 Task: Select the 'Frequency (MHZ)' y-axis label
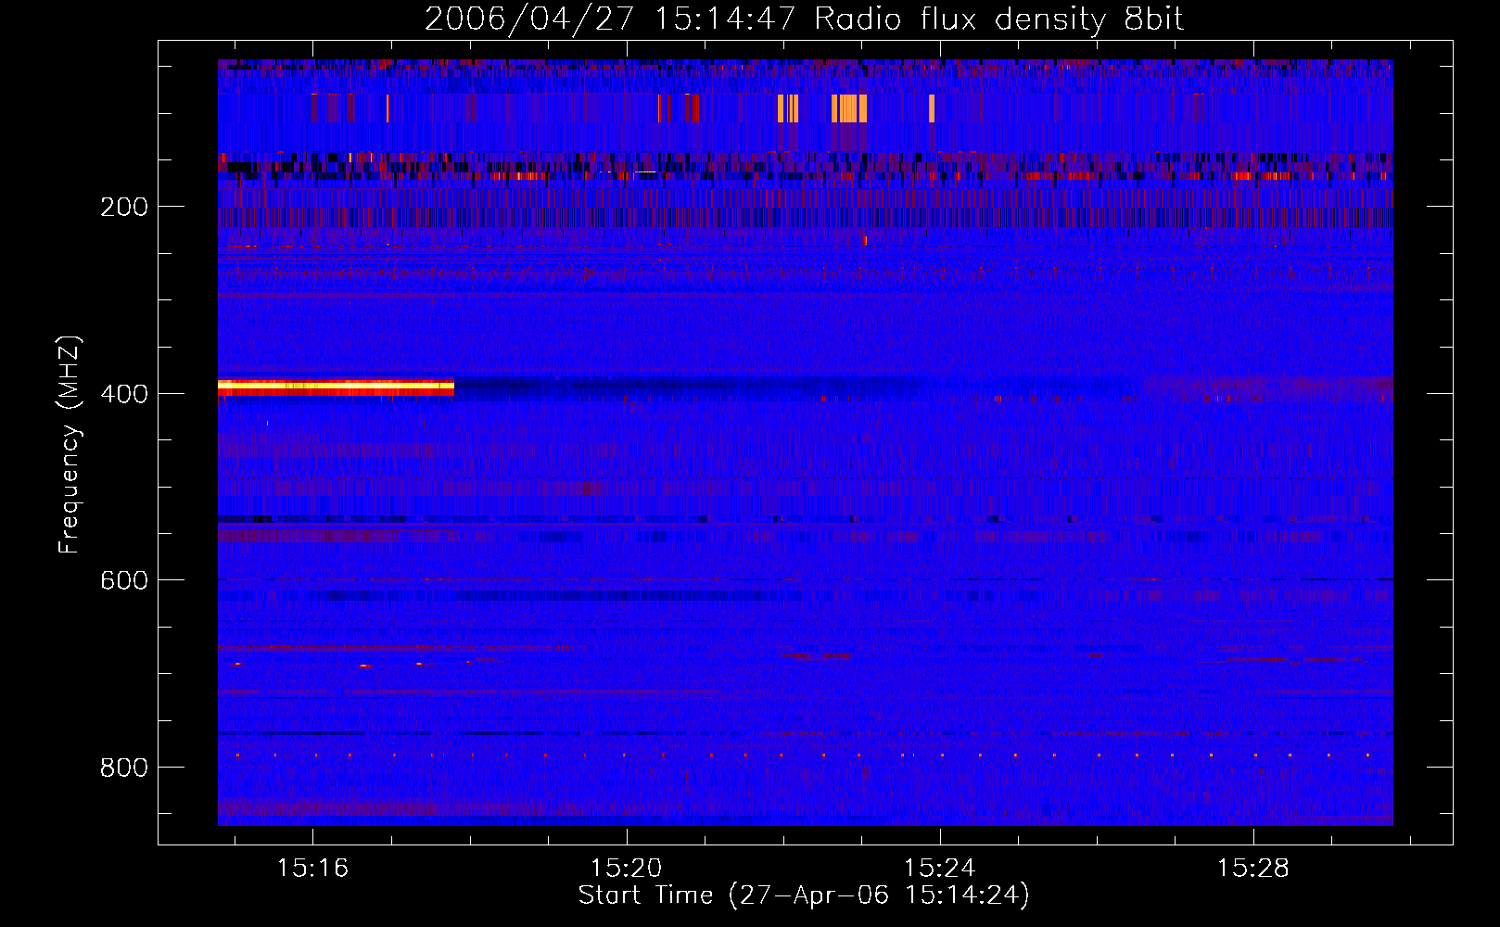coord(70,445)
